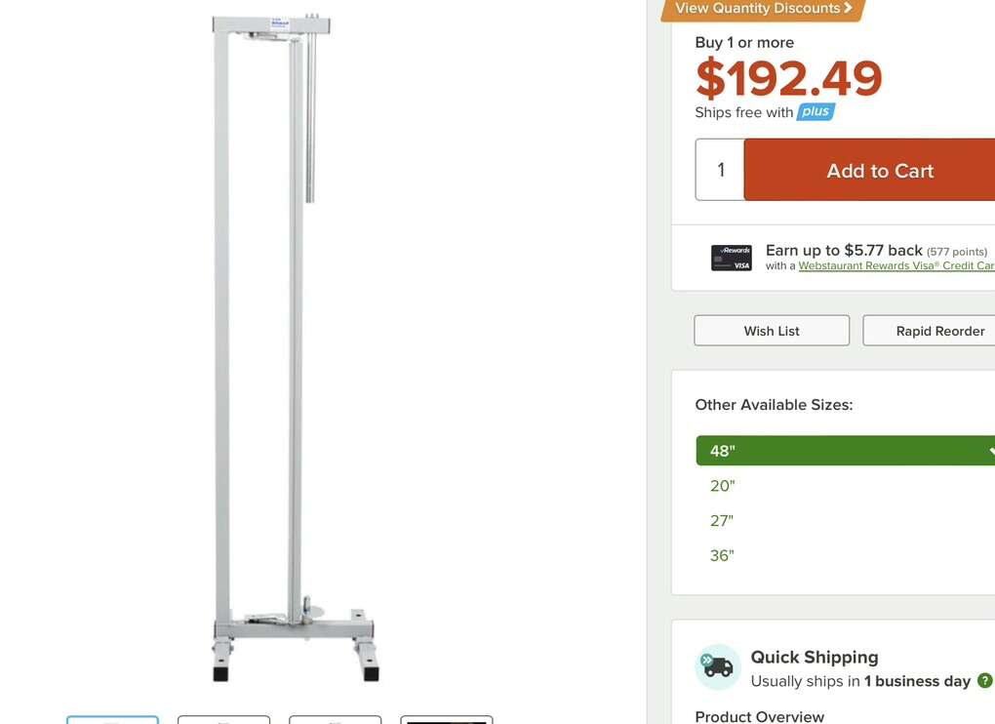995x724 pixels.
Task: Click the blue "plus" membership badge icon
Action: [816, 111]
